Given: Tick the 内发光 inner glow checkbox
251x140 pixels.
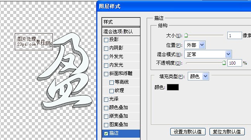Looking at the screenshot, I should (106, 65).
